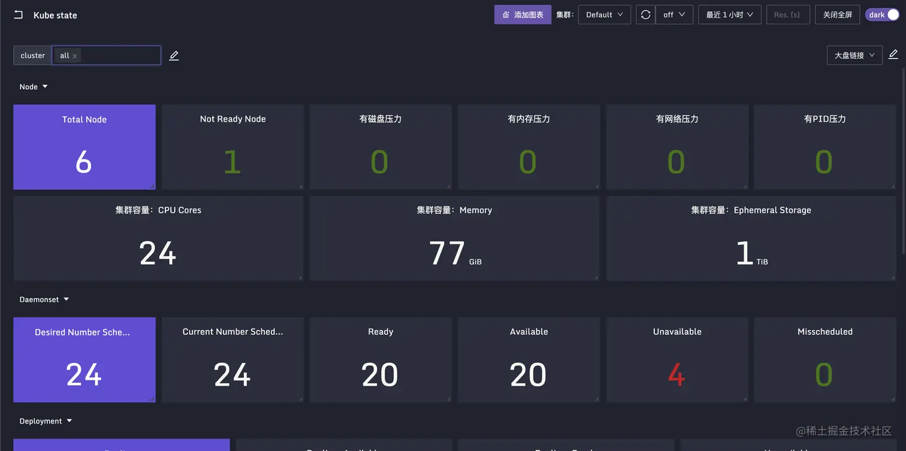Viewport: 906px width, 451px height.
Task: Click the 添加图表 button
Action: pos(523,15)
